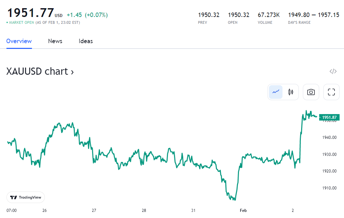Click the large 1951.77 price quote

(x=31, y=13)
